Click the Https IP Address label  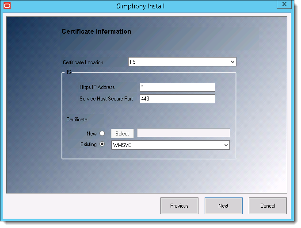coord(97,87)
